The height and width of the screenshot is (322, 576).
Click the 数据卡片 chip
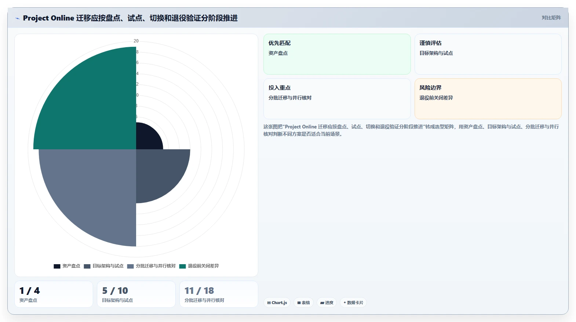(x=353, y=303)
